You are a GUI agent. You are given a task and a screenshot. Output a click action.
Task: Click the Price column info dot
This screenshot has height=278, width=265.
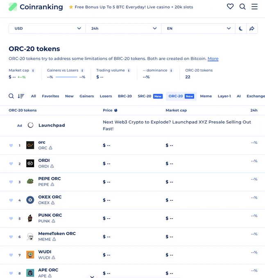[116, 110]
